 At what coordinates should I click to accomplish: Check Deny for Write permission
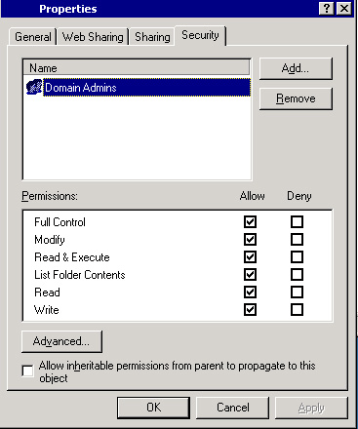[297, 310]
